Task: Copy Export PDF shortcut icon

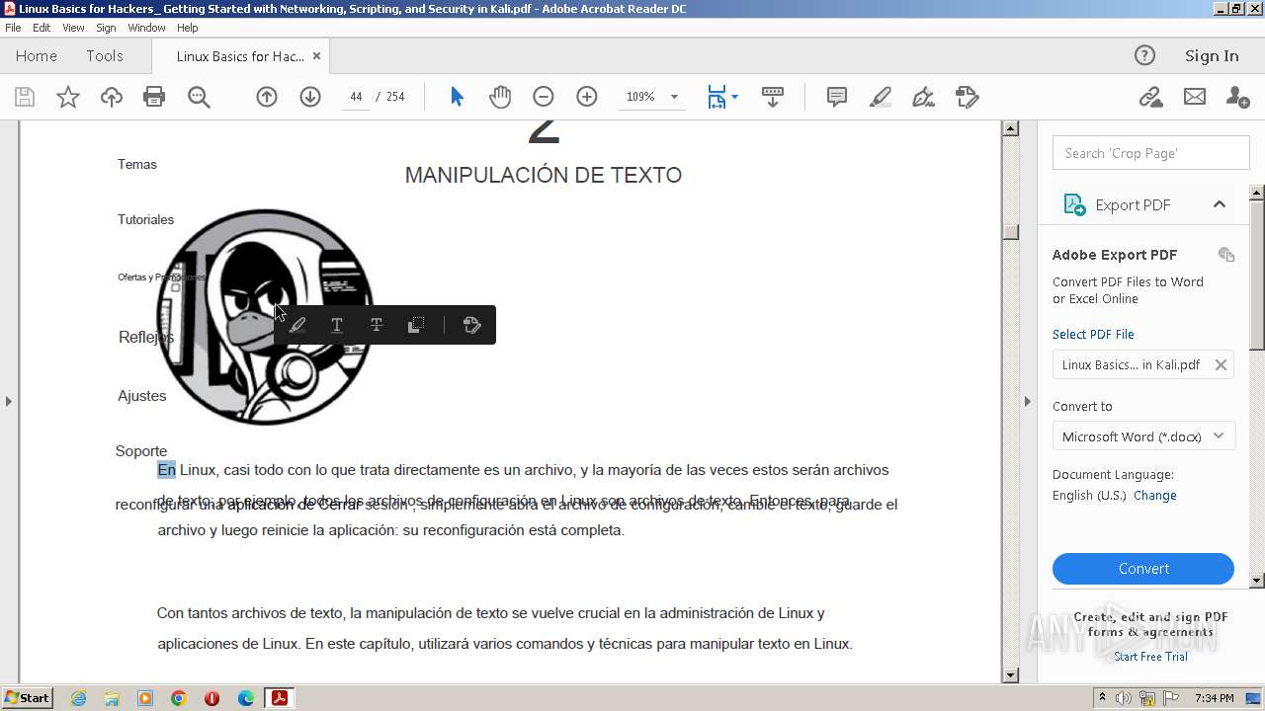Action: [x=1226, y=255]
